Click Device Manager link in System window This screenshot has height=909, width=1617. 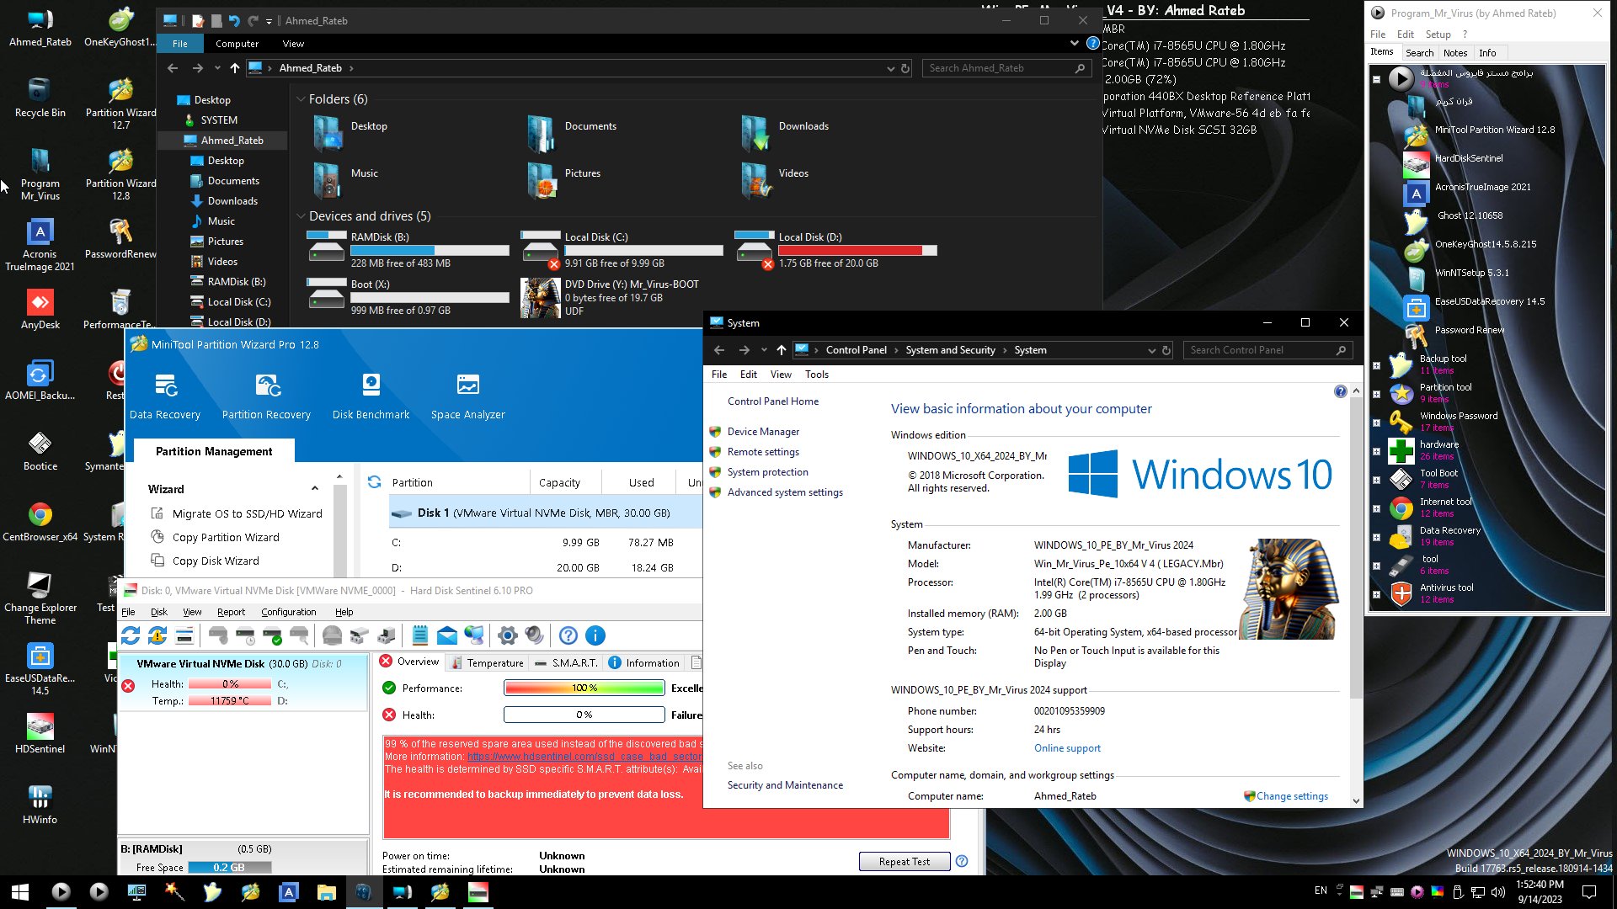763,432
